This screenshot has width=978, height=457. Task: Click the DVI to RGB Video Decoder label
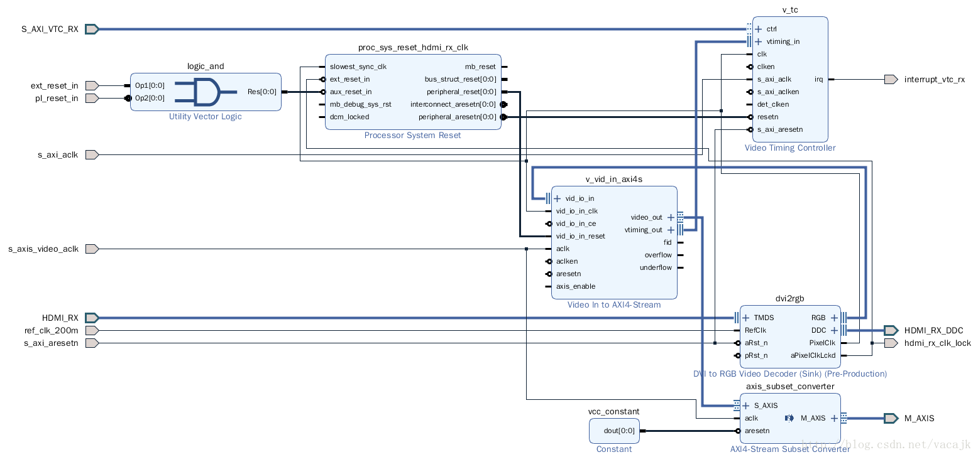790,374
